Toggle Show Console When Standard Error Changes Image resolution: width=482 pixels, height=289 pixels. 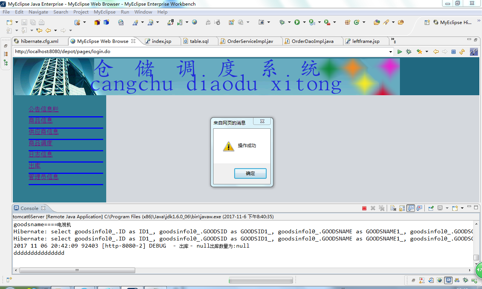tap(419, 208)
